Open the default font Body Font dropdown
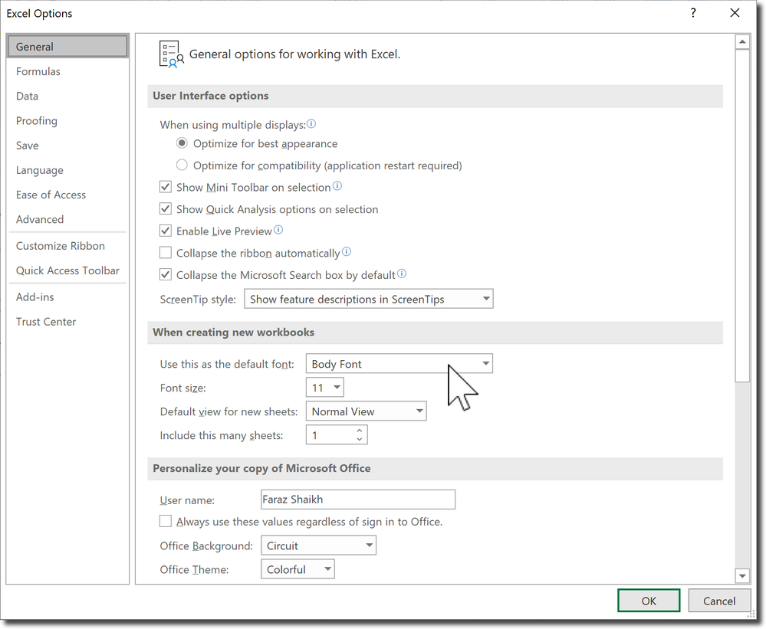The width and height of the screenshot is (766, 629). tap(399, 364)
